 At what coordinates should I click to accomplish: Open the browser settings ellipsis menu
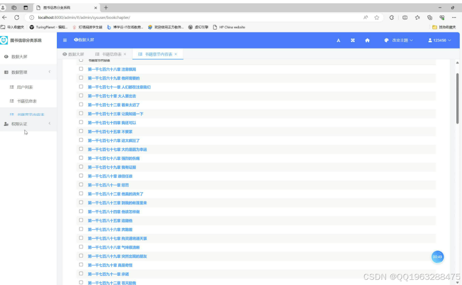tap(454, 17)
